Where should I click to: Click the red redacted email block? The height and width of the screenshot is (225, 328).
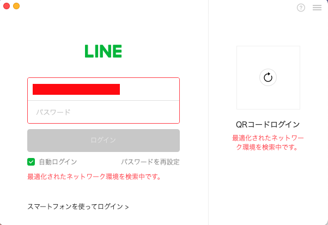coord(76,89)
